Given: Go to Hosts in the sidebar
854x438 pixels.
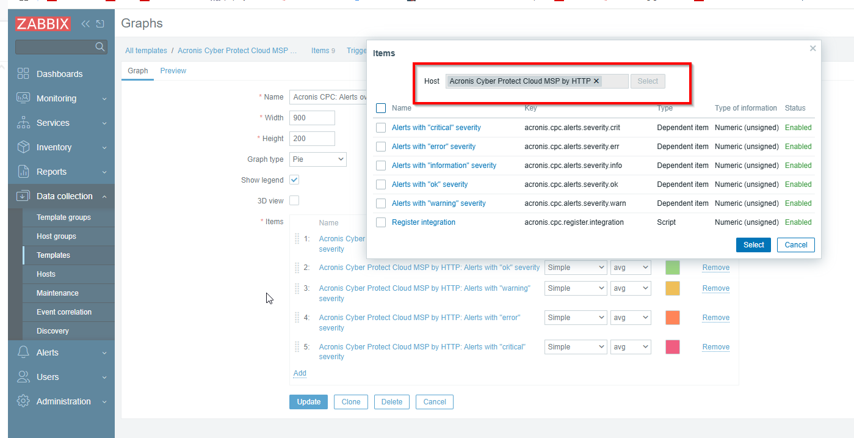Looking at the screenshot, I should [x=46, y=274].
